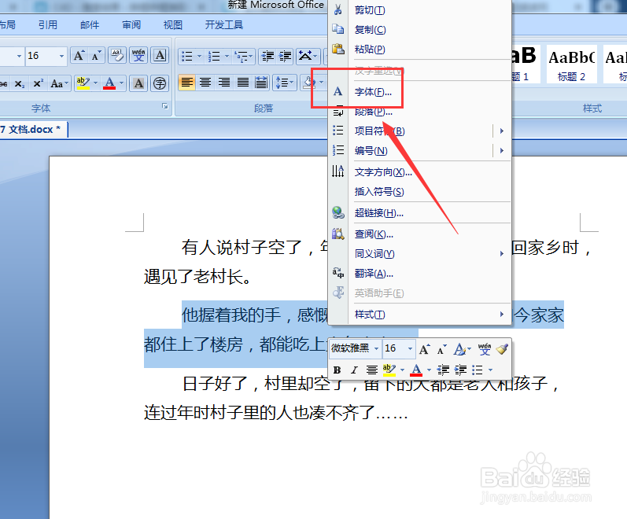The height and width of the screenshot is (519, 627).
Task: Align text right in ribbon
Action: 224,83
